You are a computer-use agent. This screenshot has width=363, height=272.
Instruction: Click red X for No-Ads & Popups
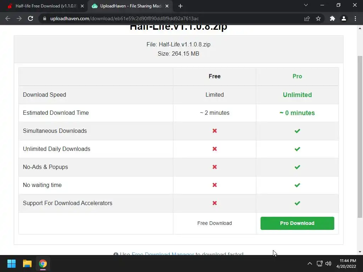coord(214,167)
